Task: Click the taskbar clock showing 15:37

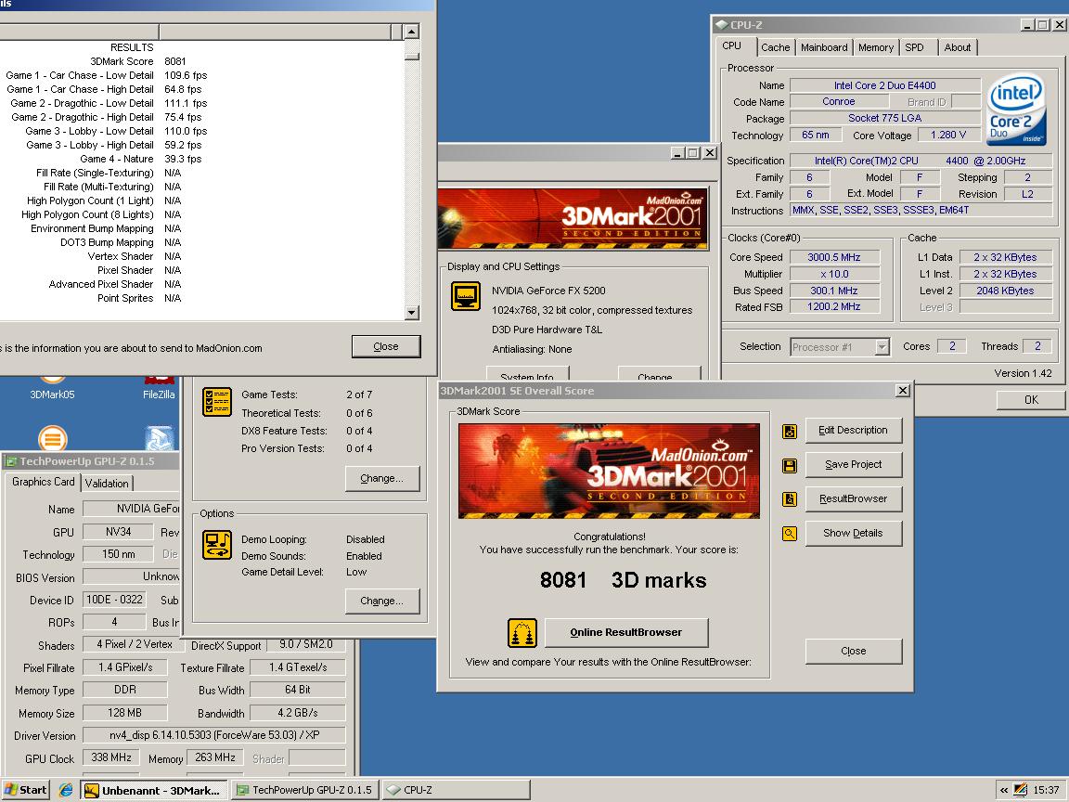Action: (1046, 791)
